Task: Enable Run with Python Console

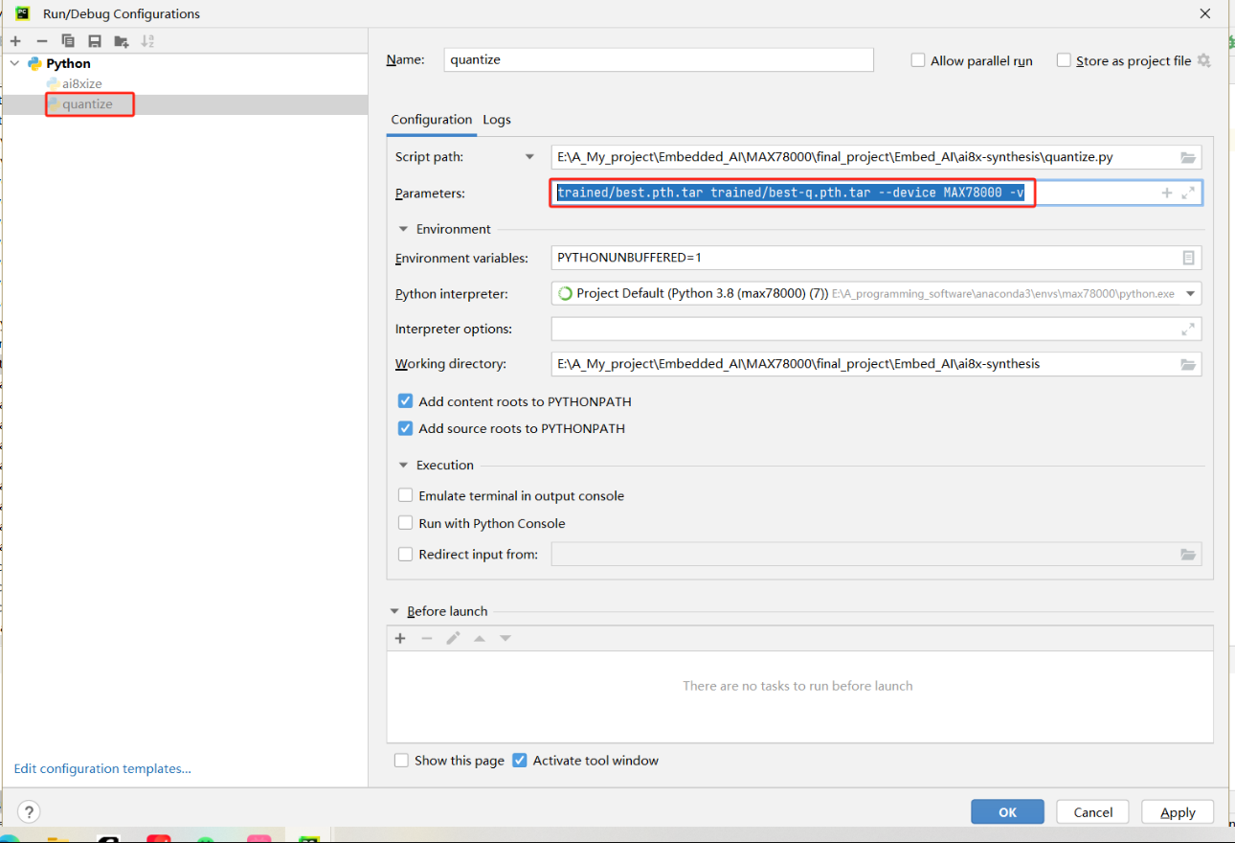Action: pyautogui.click(x=405, y=523)
